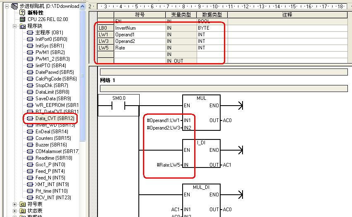This screenshot has height=217, width=352.
Task: Expand the 符号表 symbol table node
Action: tap(15, 204)
